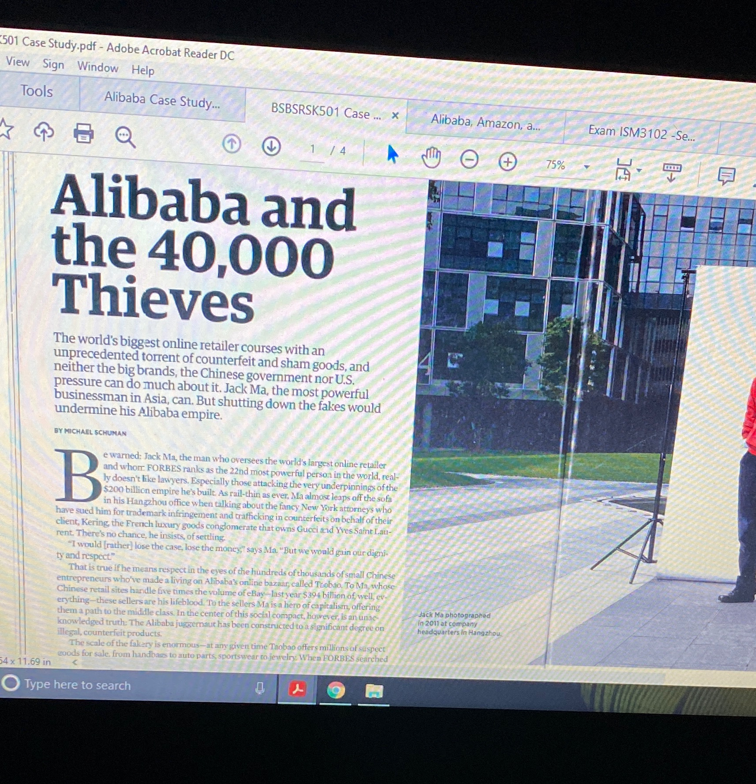
Task: Switch to the Tools tab
Action: click(37, 91)
